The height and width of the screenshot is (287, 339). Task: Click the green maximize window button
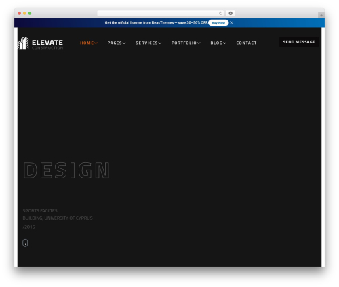30,13
